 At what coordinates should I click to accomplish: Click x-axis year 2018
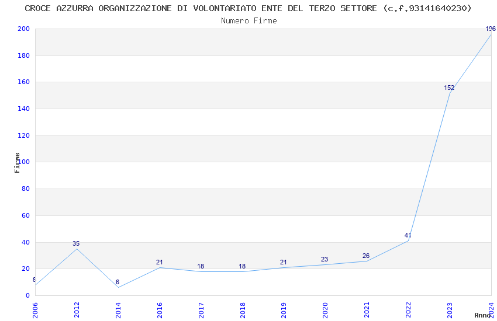pos(243,310)
